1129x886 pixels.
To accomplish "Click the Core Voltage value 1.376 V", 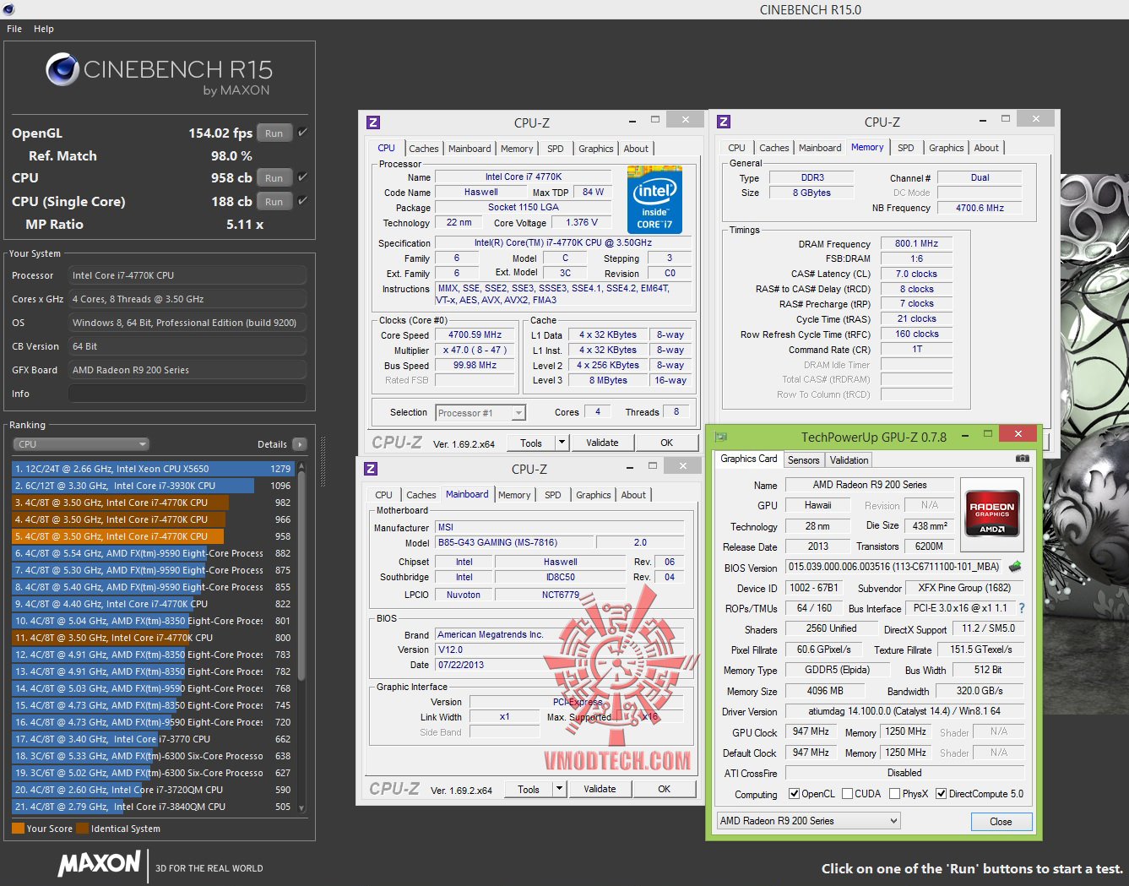I will coord(582,222).
